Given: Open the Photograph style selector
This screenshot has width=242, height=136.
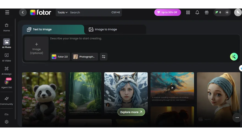Looking at the screenshot, I should (x=85, y=57).
